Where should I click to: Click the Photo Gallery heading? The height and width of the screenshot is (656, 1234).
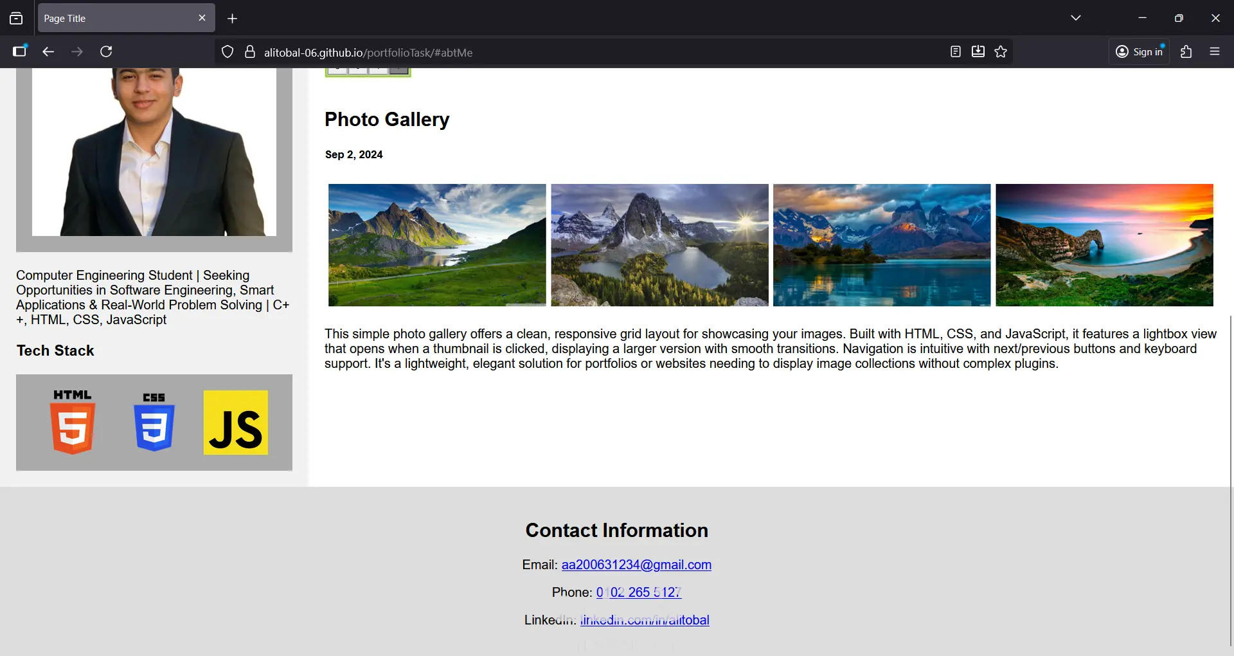tap(387, 120)
